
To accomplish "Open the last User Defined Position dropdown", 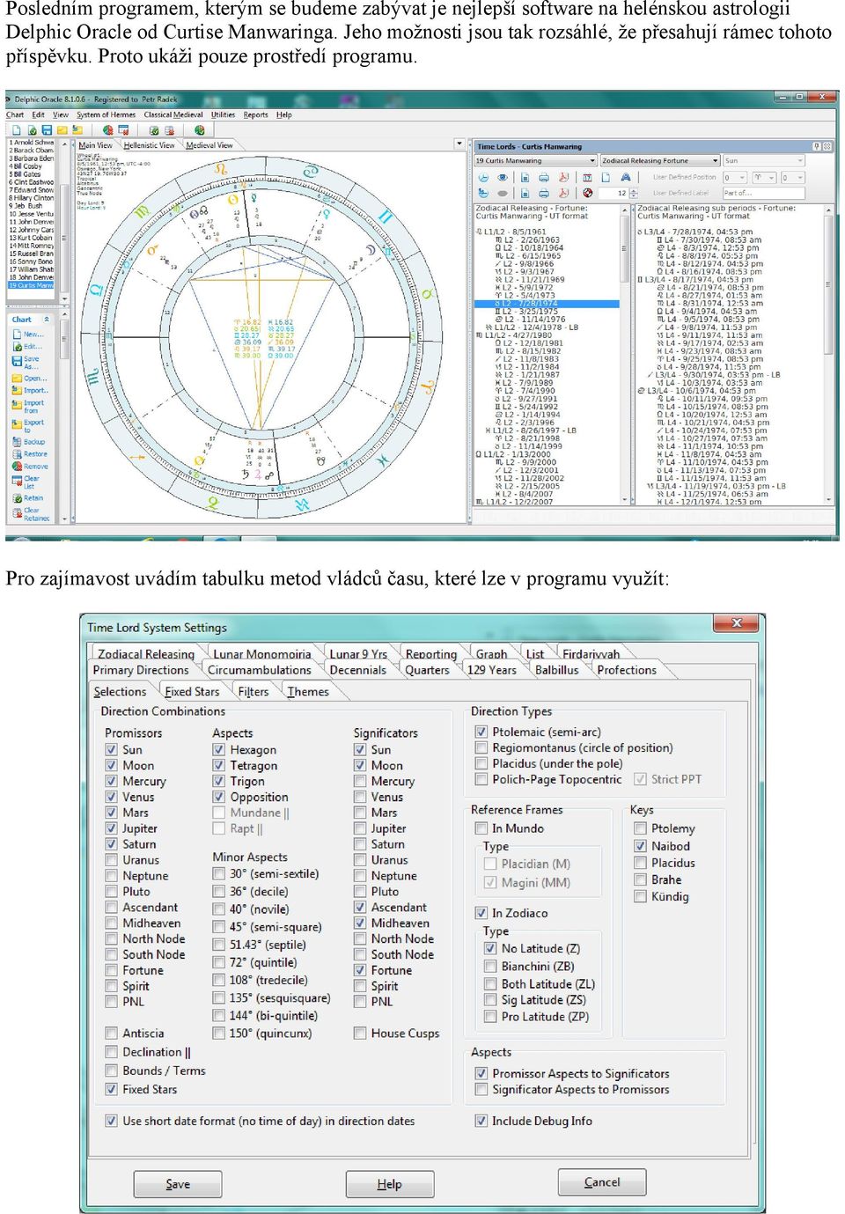I will pyautogui.click(x=792, y=177).
